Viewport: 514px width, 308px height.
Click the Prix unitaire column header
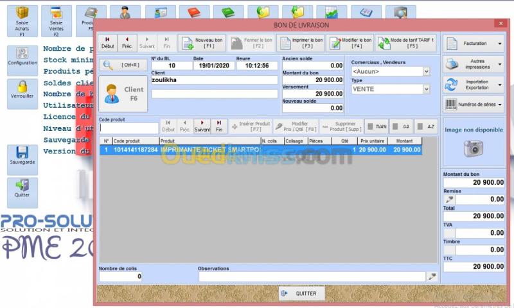tap(372, 141)
